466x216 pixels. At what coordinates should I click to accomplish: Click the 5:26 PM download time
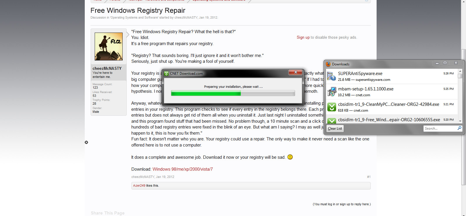click(449, 74)
